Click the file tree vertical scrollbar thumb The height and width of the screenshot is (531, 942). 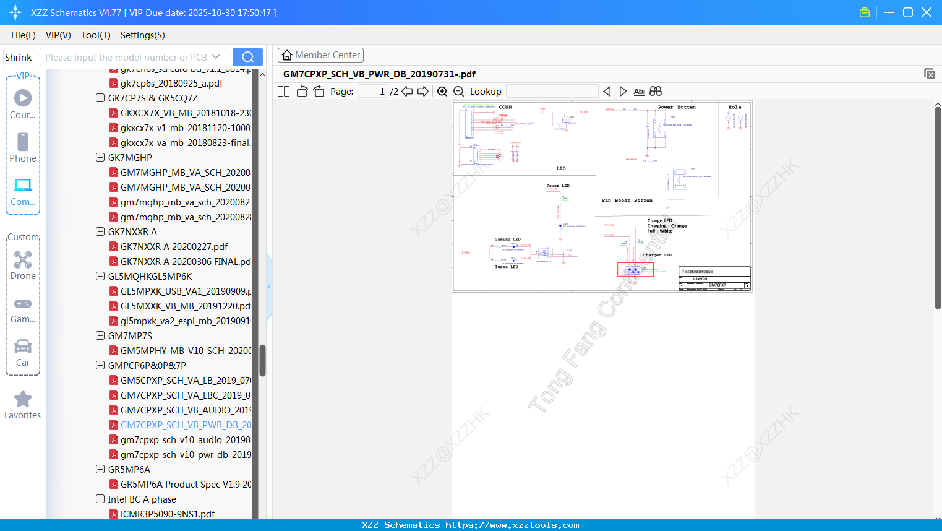[x=262, y=360]
